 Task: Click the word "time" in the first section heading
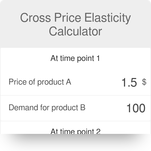(66, 58)
